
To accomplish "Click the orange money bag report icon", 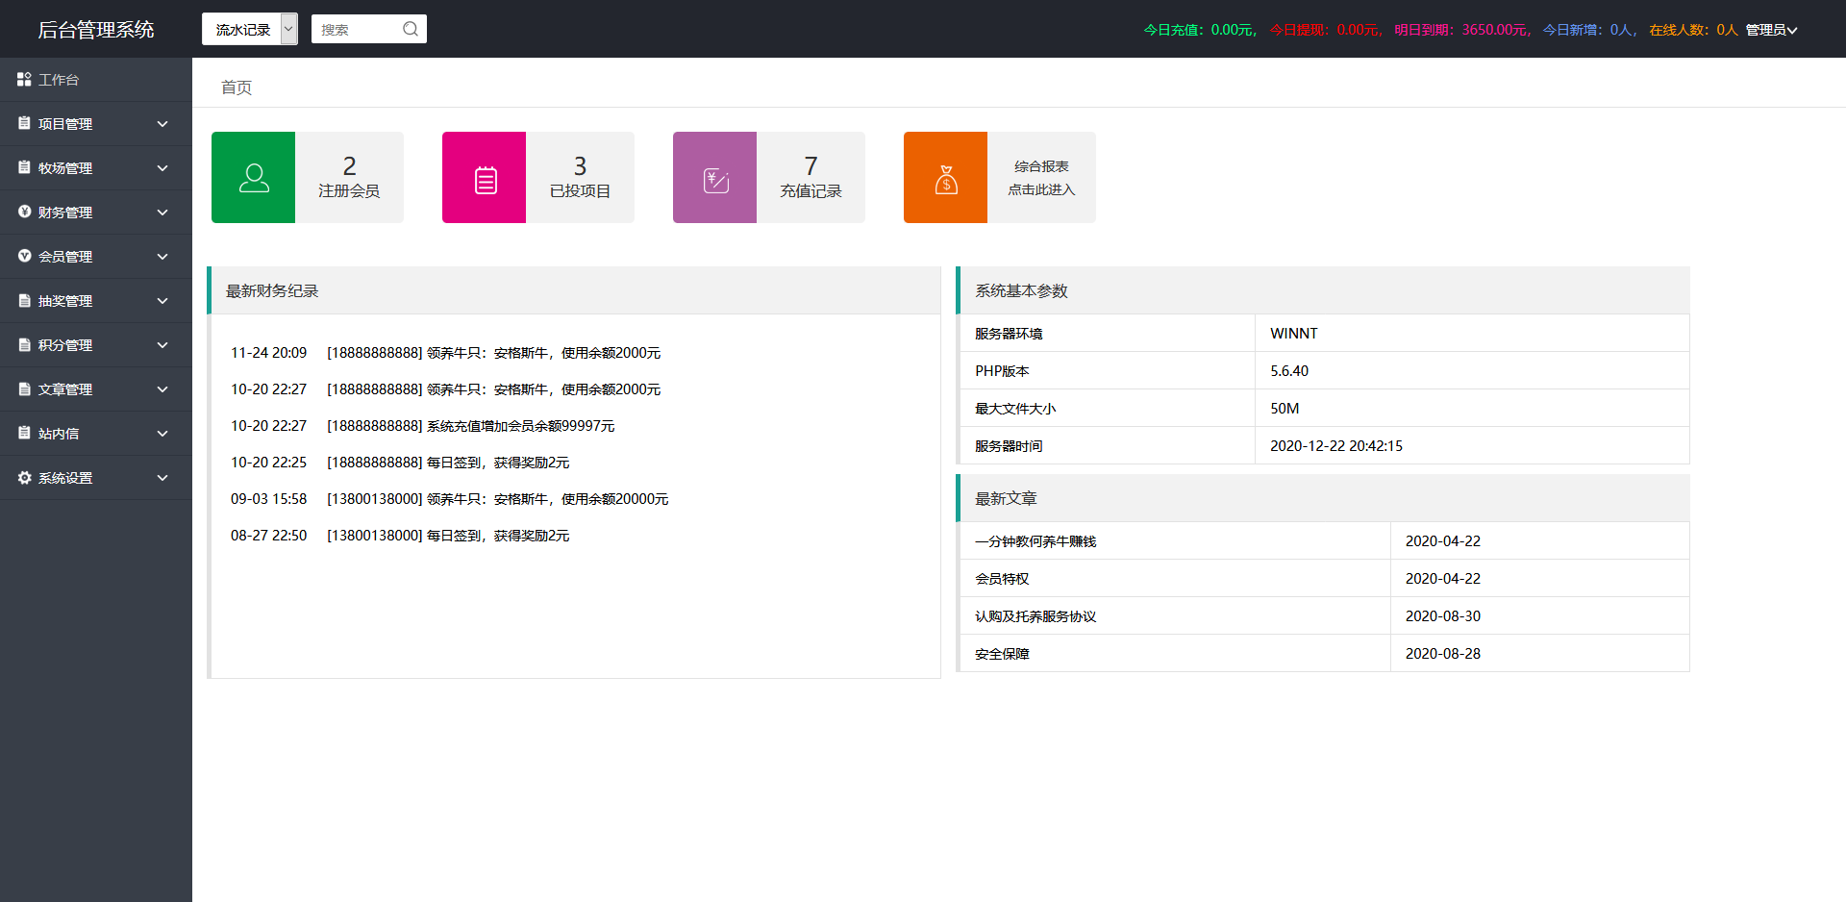I will tap(945, 177).
